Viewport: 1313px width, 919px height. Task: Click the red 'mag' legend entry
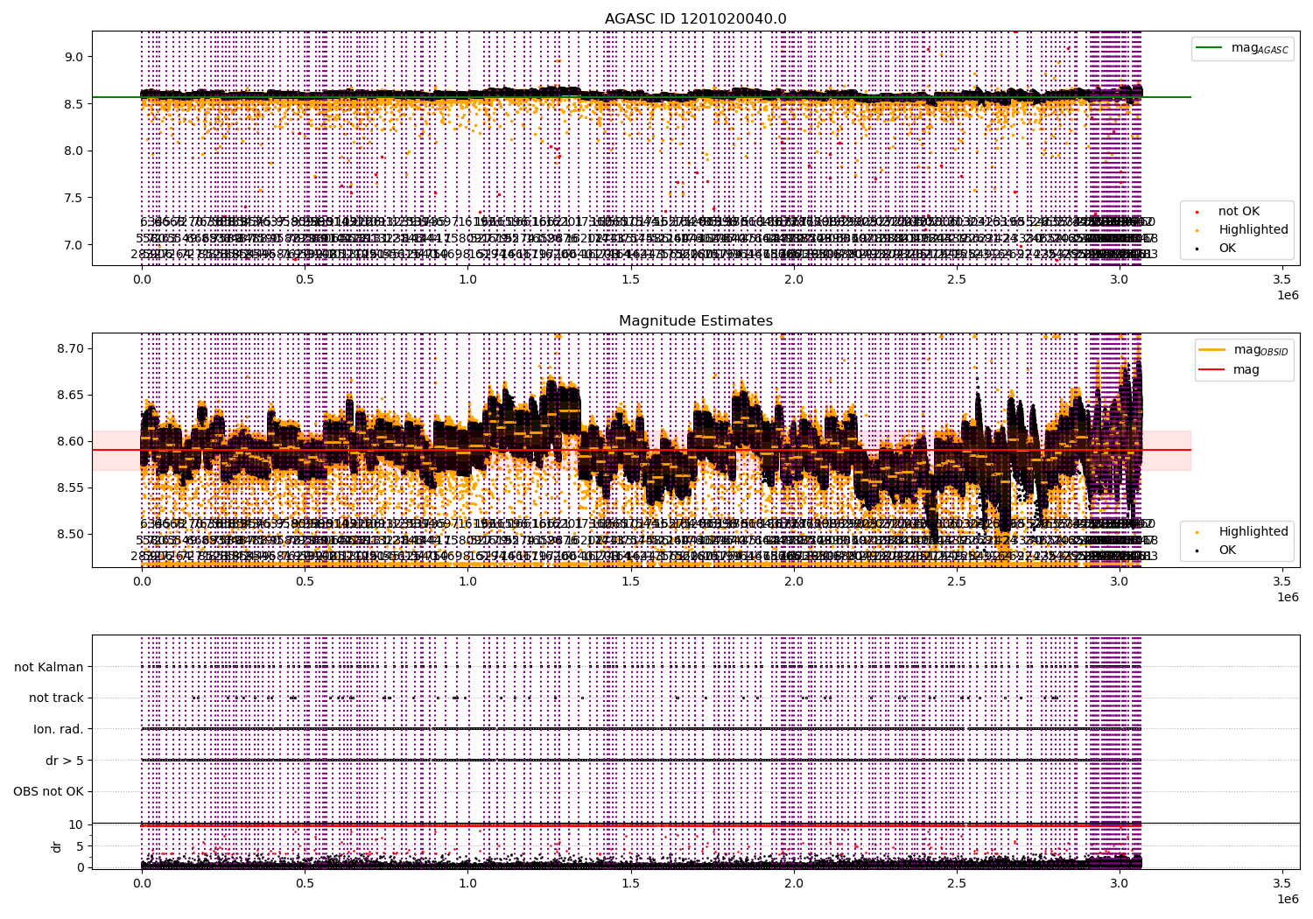(x=1246, y=369)
